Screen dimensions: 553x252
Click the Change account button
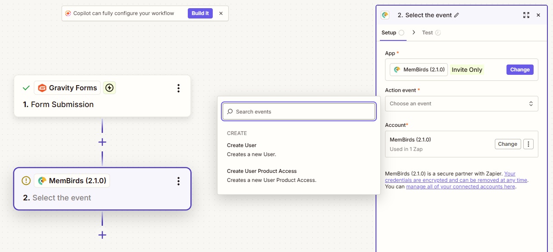point(508,144)
